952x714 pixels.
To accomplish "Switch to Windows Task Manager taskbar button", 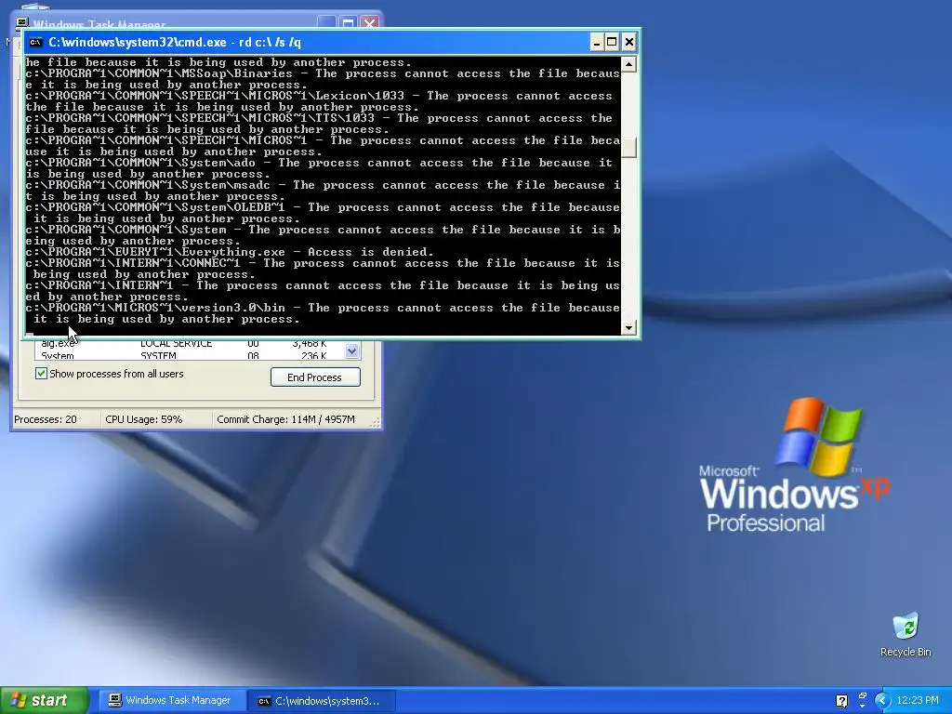I will [172, 701].
